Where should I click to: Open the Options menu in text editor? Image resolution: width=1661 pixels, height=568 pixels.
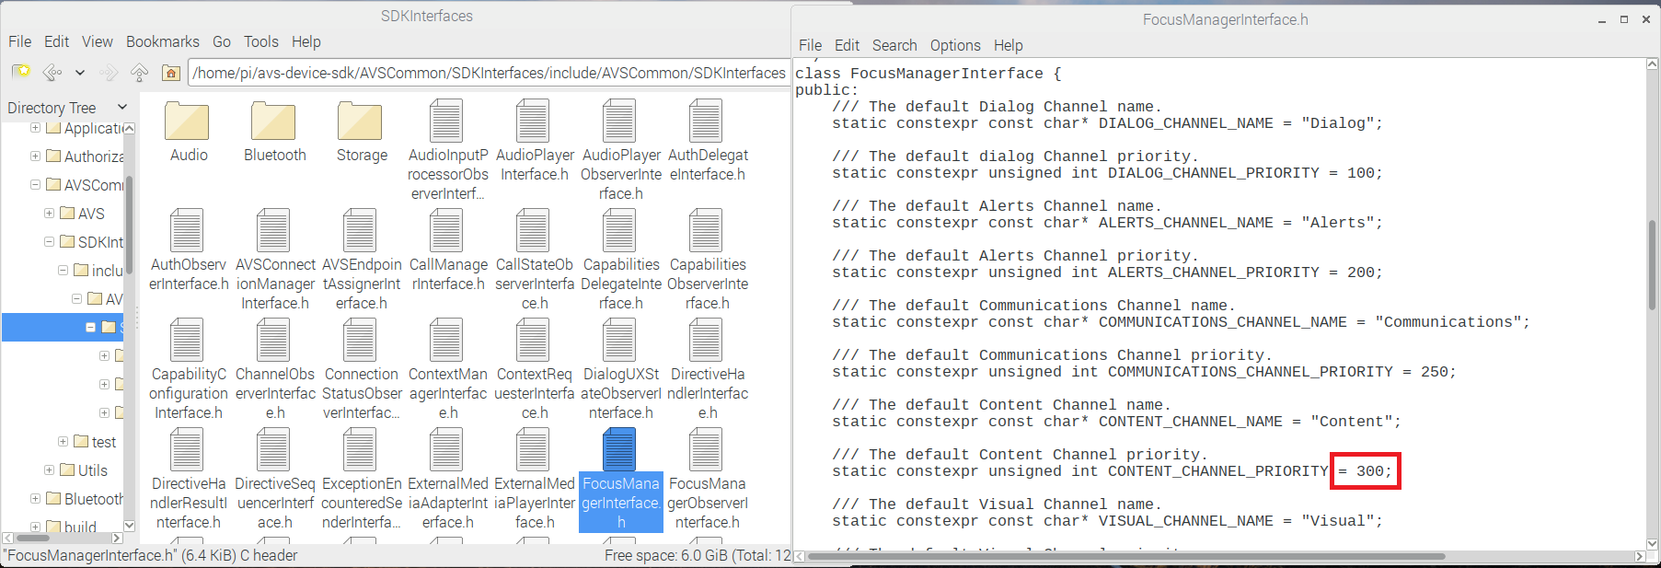point(954,45)
